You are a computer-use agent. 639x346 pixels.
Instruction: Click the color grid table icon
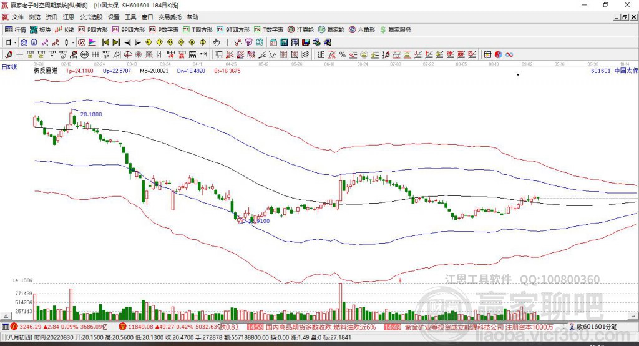click(487, 55)
